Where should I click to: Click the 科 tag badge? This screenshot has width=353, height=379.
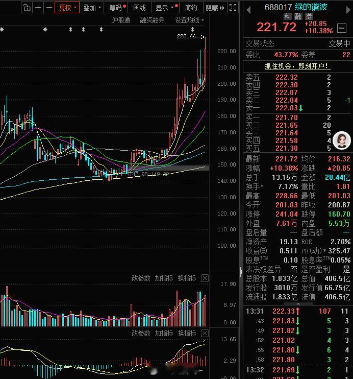287,16
